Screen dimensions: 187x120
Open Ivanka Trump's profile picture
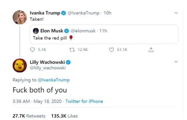tap(20, 17)
